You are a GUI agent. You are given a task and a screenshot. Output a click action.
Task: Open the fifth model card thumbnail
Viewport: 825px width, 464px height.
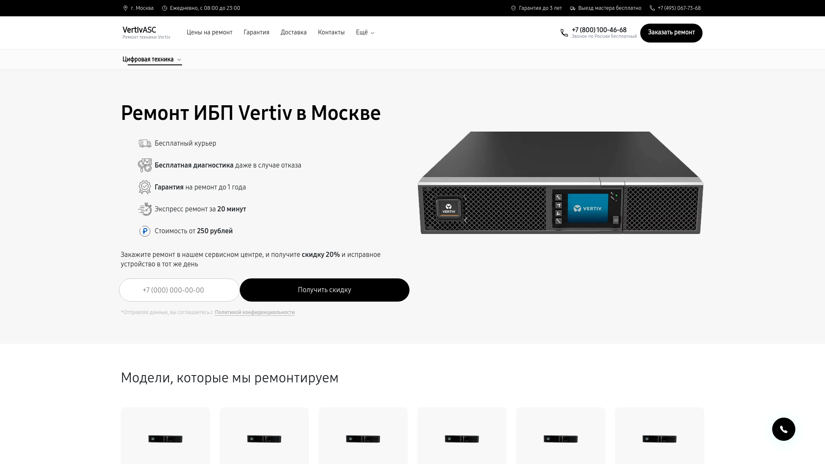561,439
